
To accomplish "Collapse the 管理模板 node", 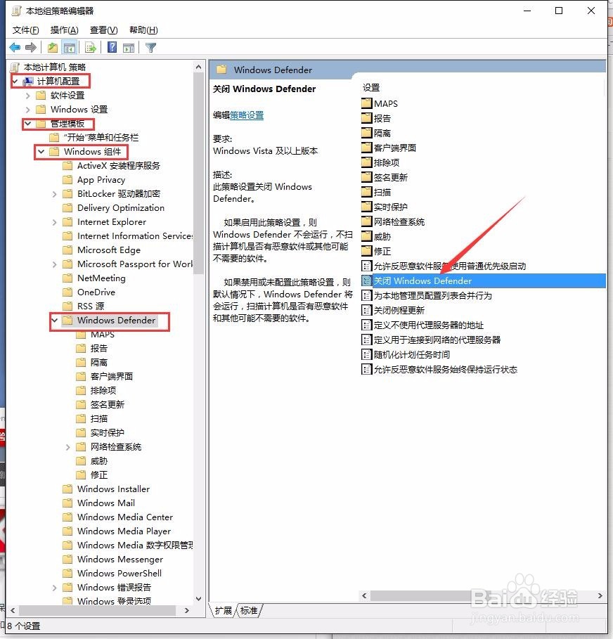I will click(27, 124).
